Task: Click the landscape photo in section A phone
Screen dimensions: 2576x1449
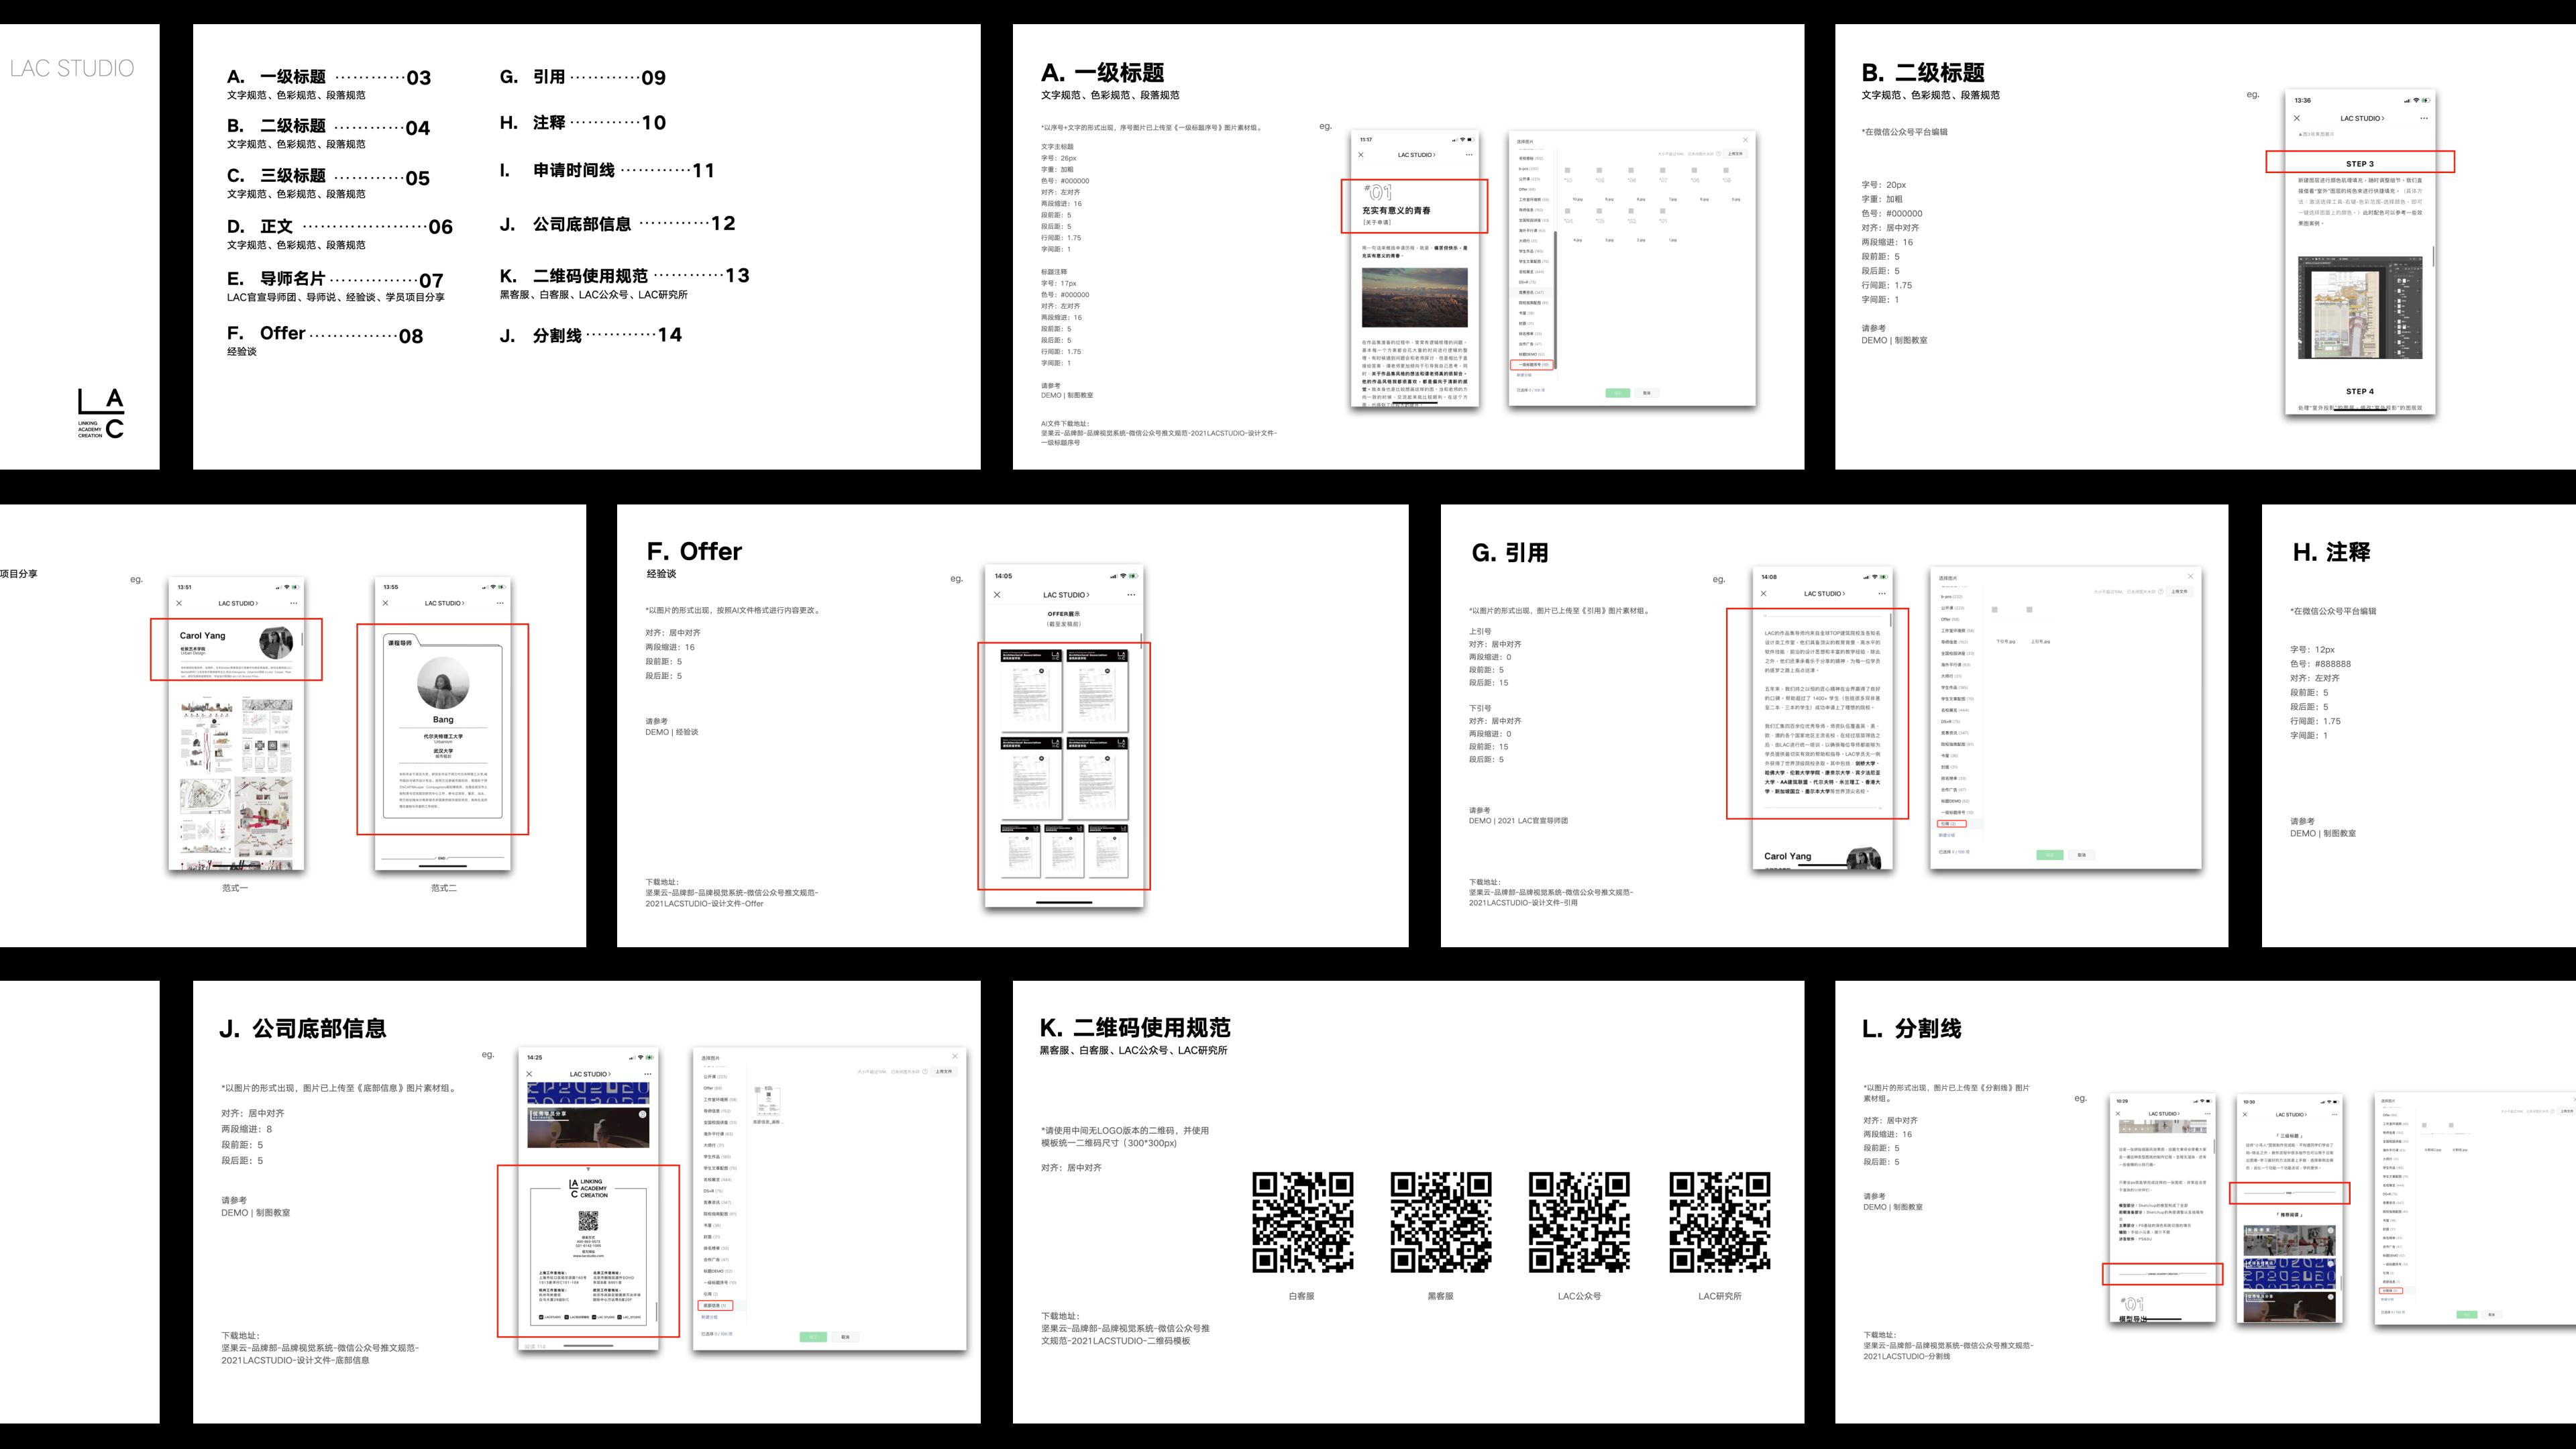Action: click(x=1414, y=297)
